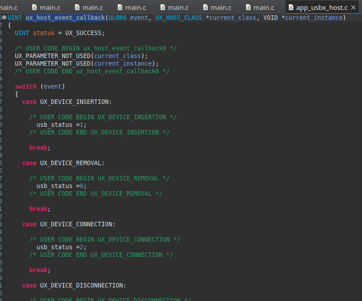Click the case UX_DEVICE_REMOVAL: line
Screen dimensions: 362x301
pos(63,163)
